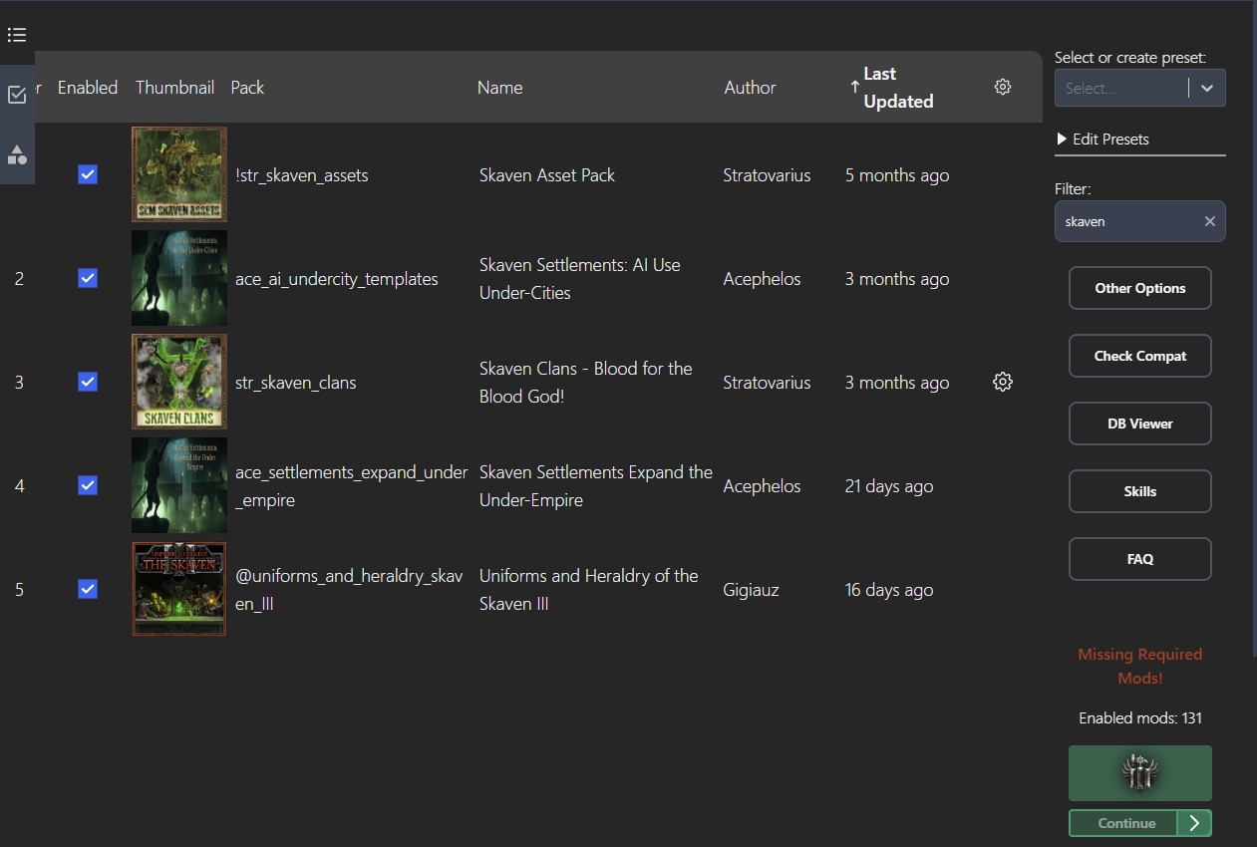Run Check Compat
The width and height of the screenshot is (1257, 847).
coord(1140,356)
